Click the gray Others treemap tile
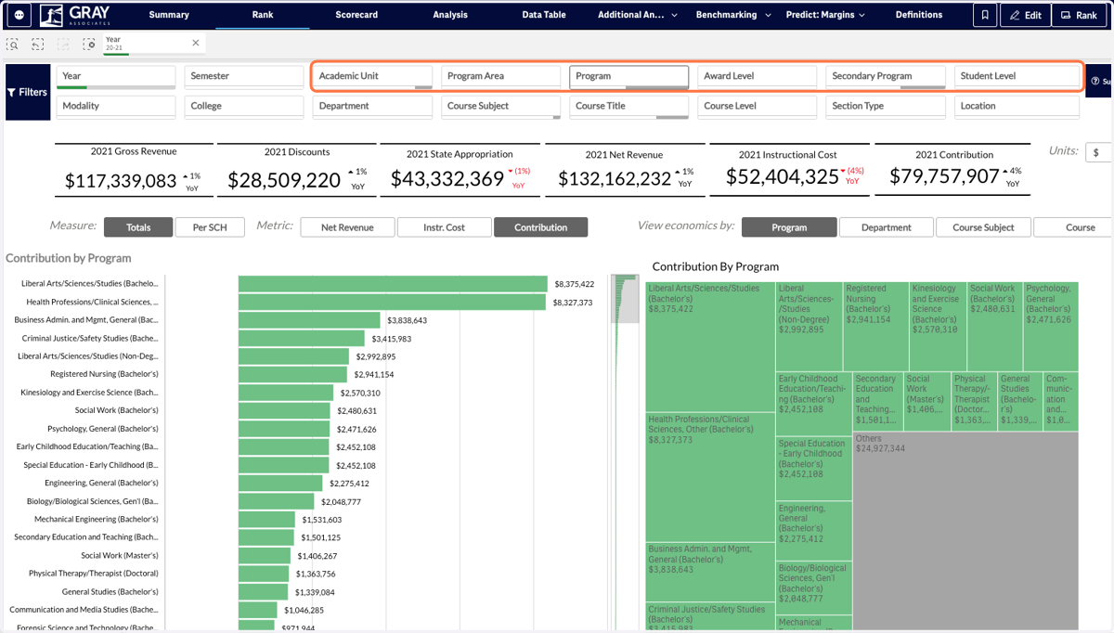 pyautogui.click(x=965, y=529)
